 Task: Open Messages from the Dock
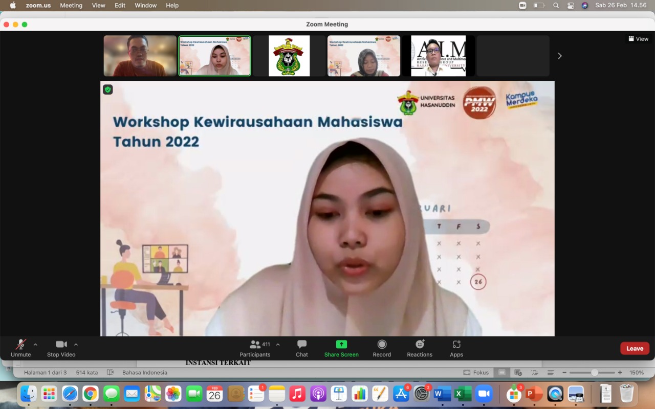coord(111,394)
